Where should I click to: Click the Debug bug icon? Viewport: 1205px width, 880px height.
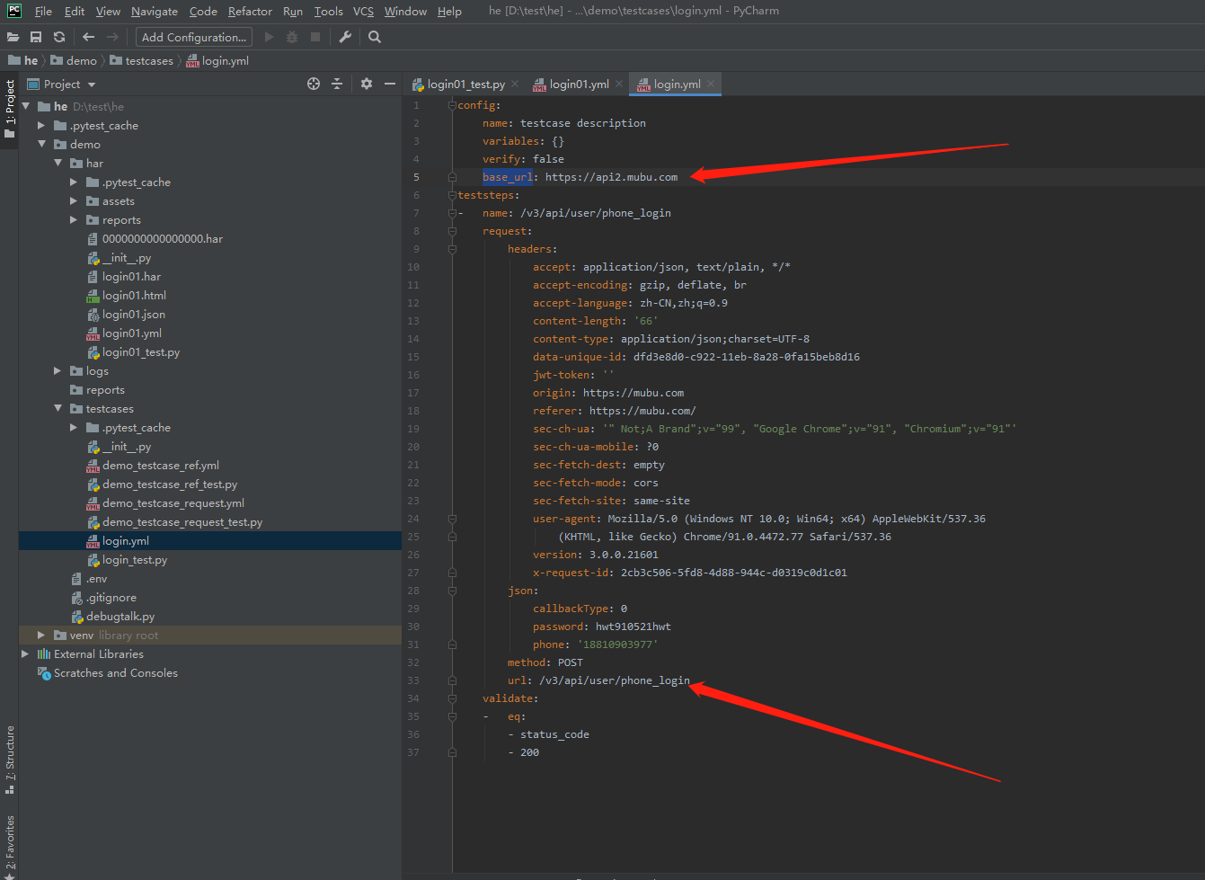[x=292, y=37]
